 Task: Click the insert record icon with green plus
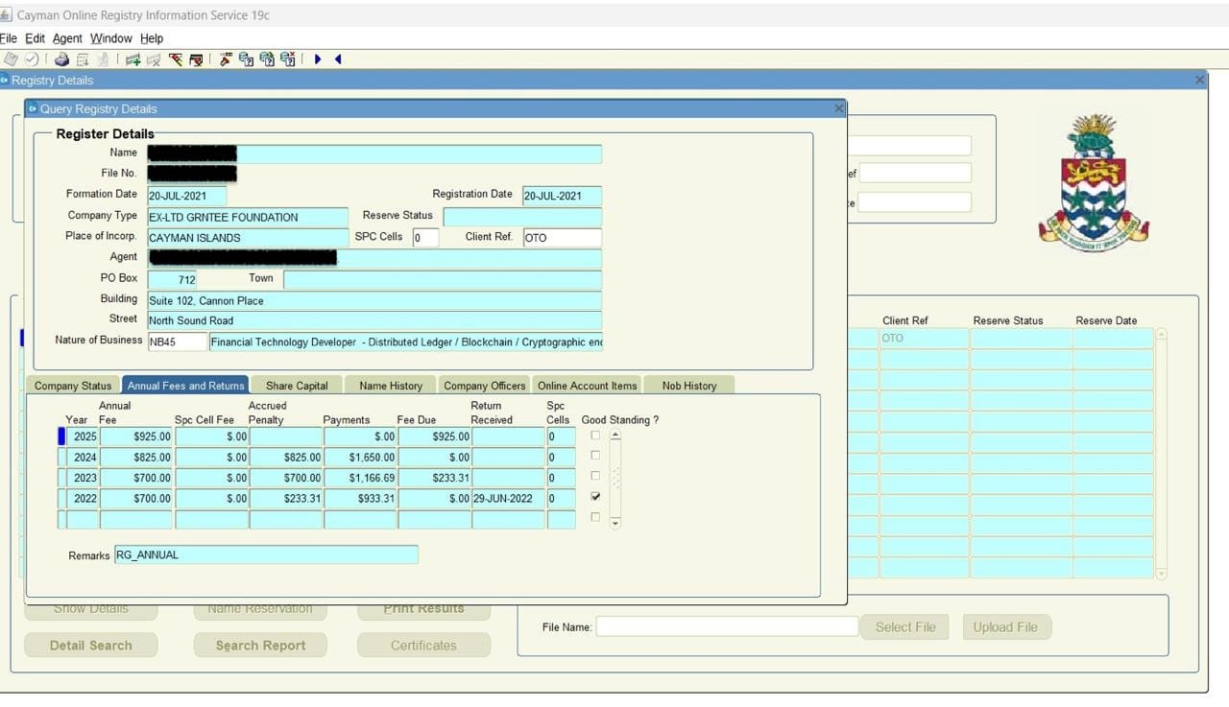click(133, 59)
